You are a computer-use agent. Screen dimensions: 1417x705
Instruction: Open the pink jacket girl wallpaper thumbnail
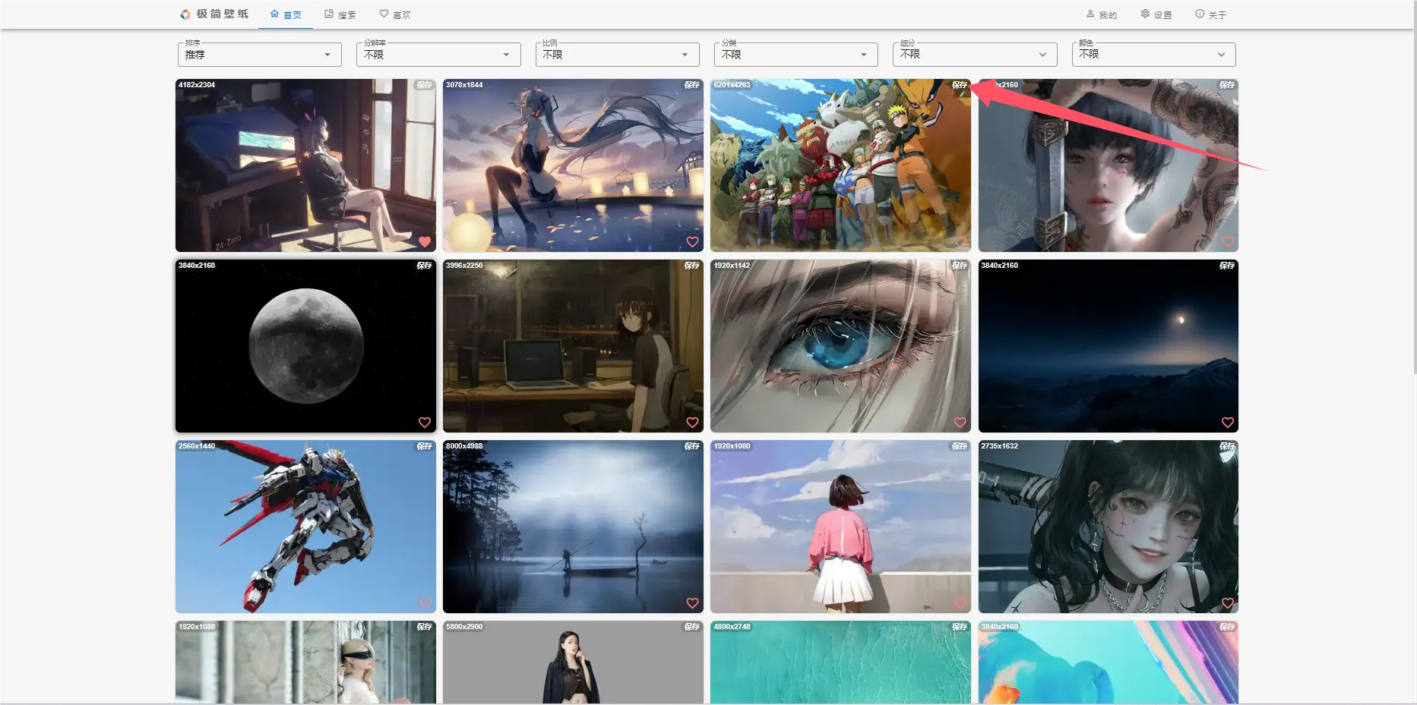(840, 527)
